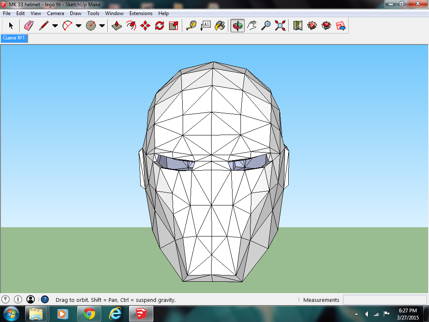Switch to the Pan hand tool
429x322 pixels.
point(251,26)
